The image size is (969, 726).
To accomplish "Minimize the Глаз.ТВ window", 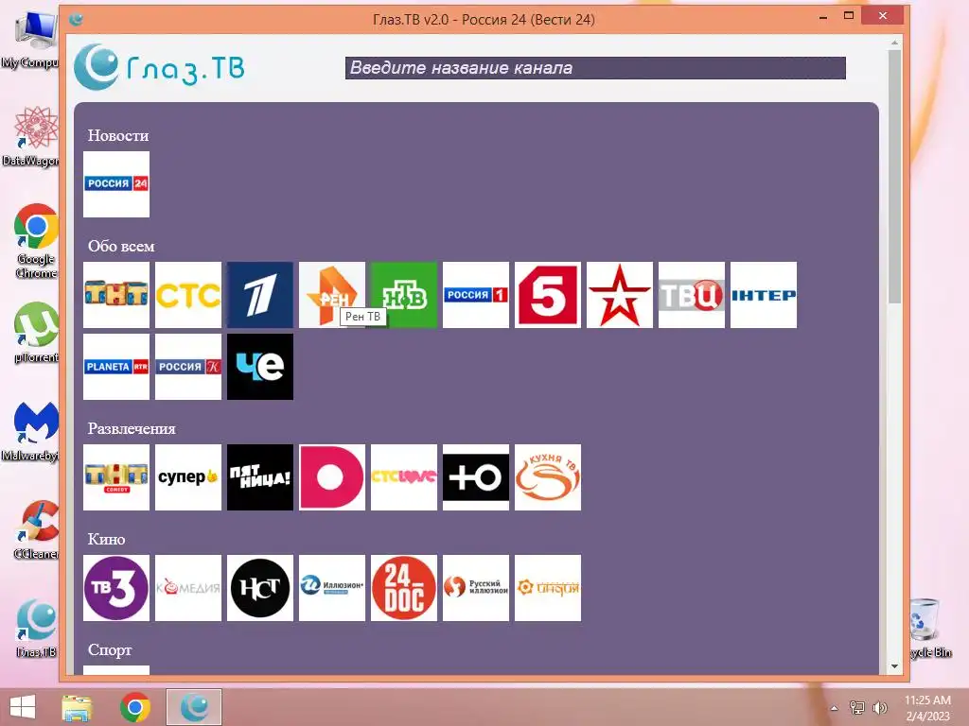I will point(823,17).
